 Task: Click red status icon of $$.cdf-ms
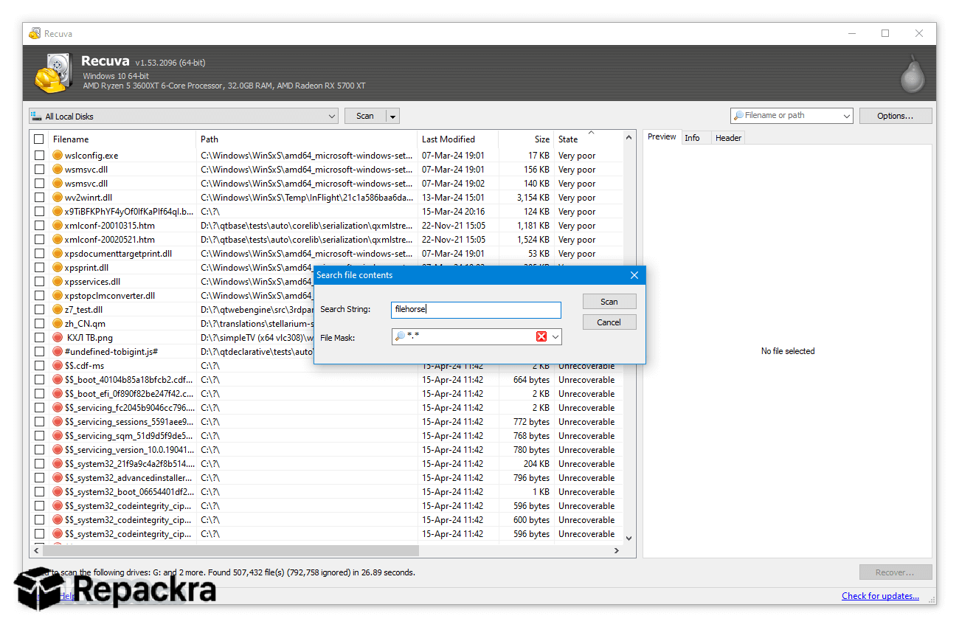coord(58,366)
